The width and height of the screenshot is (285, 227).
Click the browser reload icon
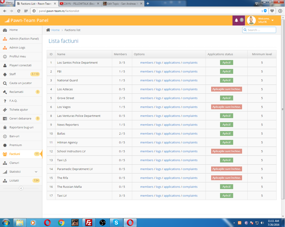point(19,11)
